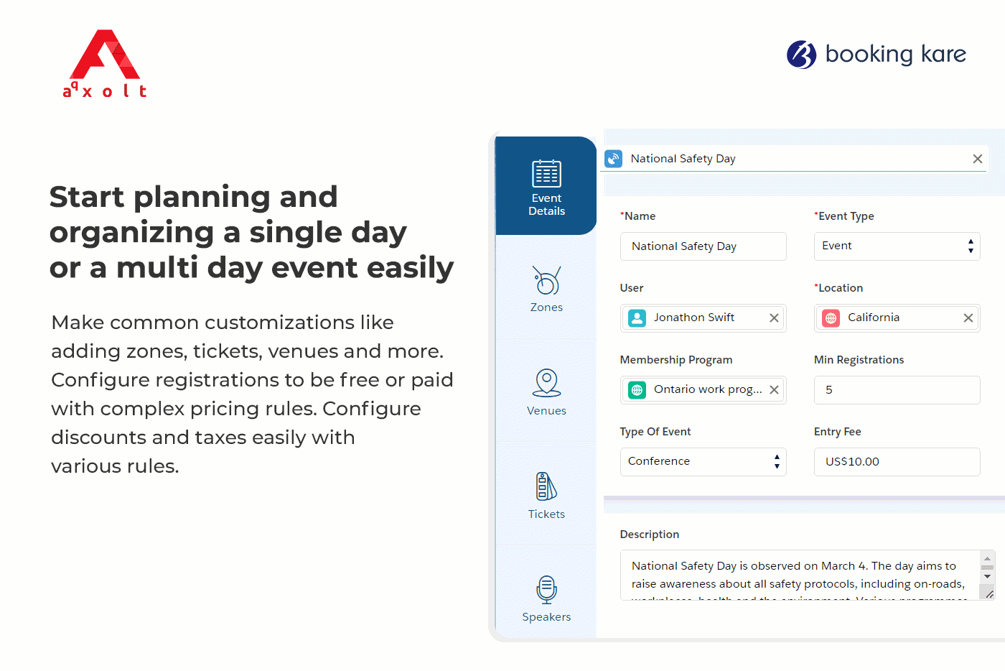Remove Ontario work program membership
The image size is (1005, 671).
774,389
